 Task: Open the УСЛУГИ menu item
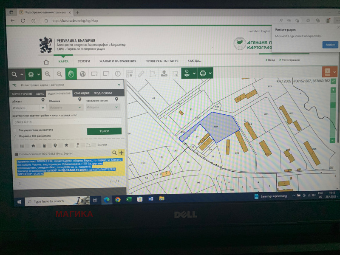point(84,61)
